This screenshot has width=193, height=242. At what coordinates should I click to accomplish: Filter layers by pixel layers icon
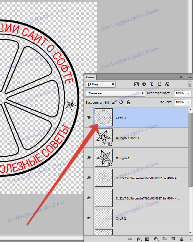pyautogui.click(x=136, y=84)
